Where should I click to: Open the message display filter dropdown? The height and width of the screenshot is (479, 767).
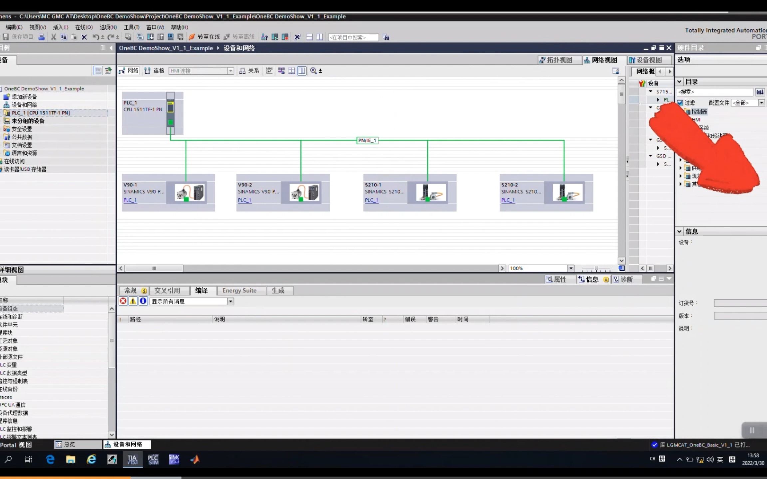click(x=230, y=301)
